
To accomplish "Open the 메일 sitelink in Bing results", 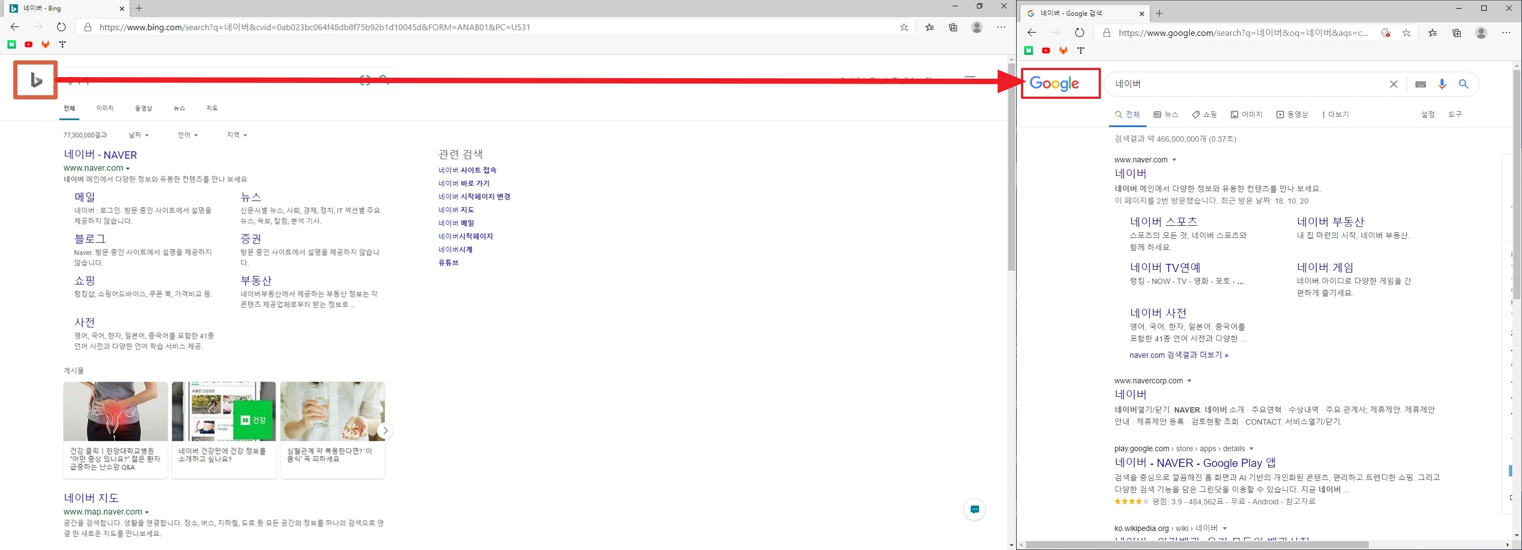I will 85,197.
